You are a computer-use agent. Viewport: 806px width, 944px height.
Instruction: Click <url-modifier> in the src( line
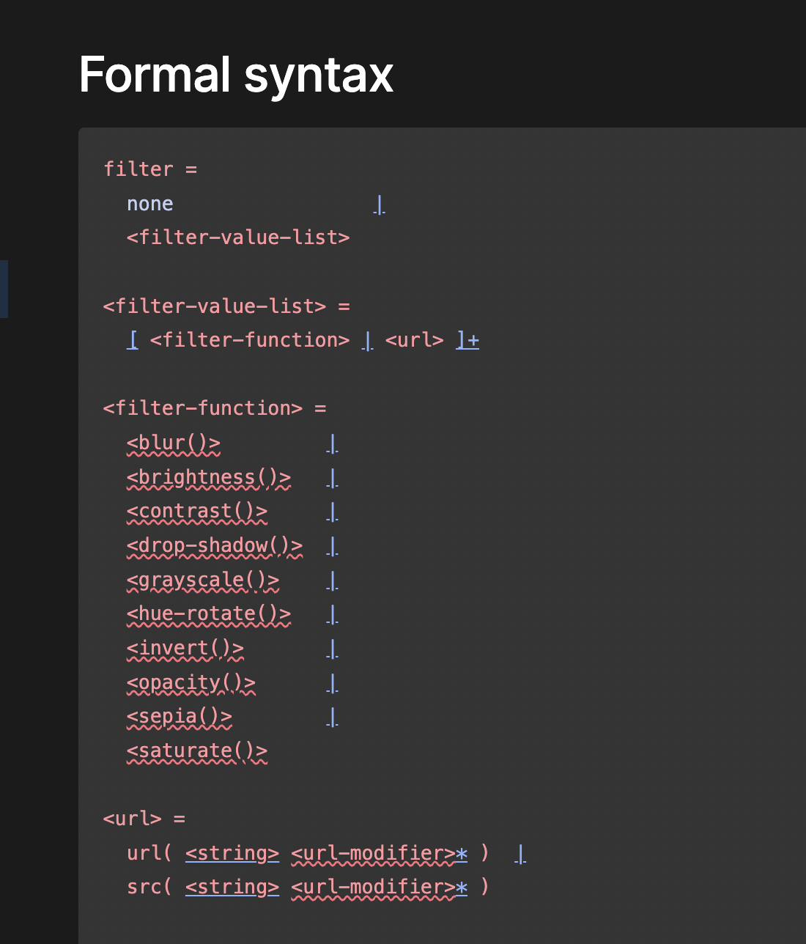pos(373,888)
